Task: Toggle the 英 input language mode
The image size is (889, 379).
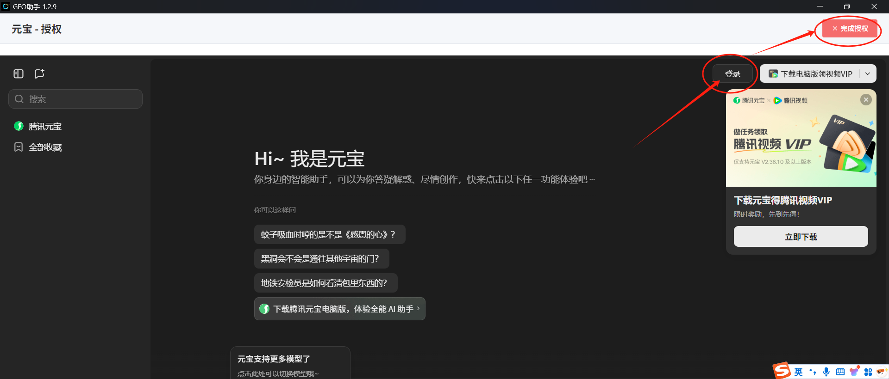Action: pyautogui.click(x=798, y=372)
